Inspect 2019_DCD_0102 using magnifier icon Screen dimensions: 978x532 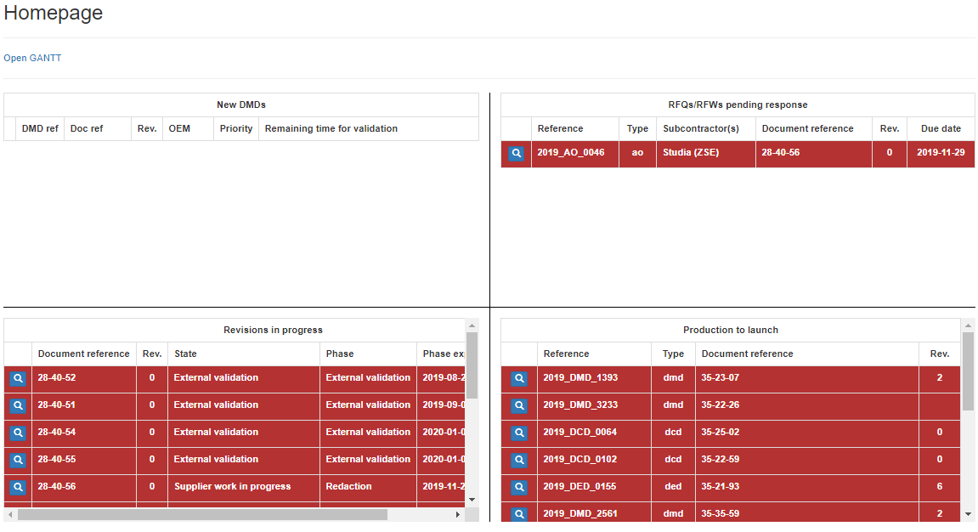(x=519, y=461)
